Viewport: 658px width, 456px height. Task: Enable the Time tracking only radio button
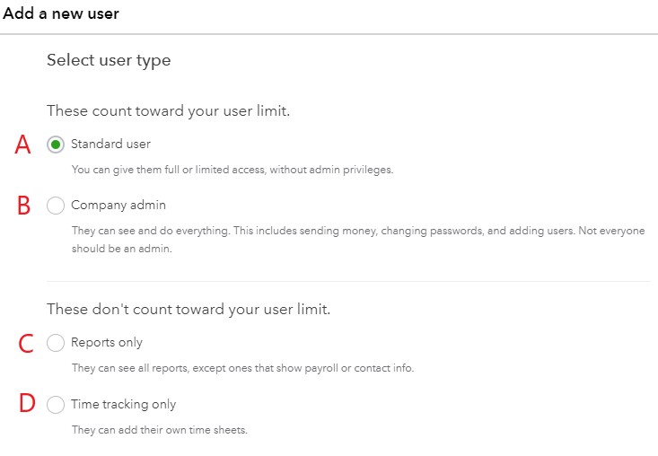point(56,405)
